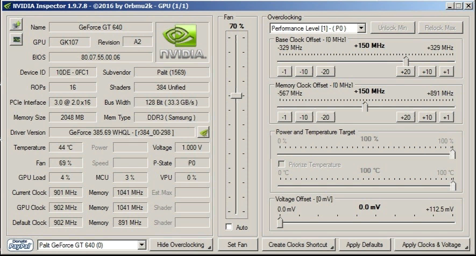Click the upload screenshot icon beside Name
Image resolution: width=476 pixels, height=256 pixels.
[x=16, y=25]
